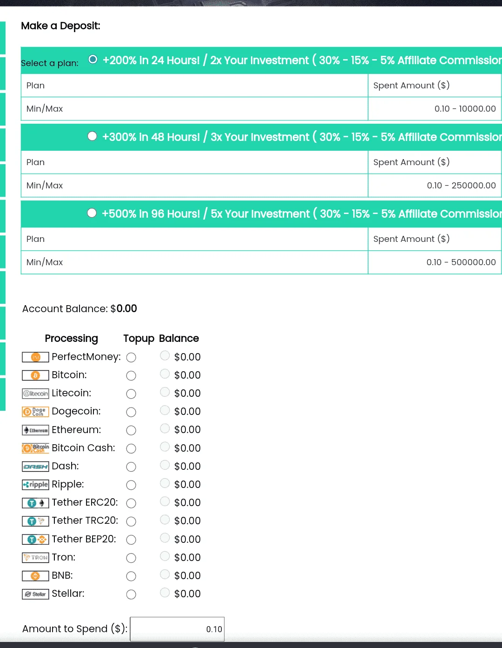Select PerfectMoney balance radio
Image resolution: width=502 pixels, height=648 pixels.
pyautogui.click(x=165, y=355)
